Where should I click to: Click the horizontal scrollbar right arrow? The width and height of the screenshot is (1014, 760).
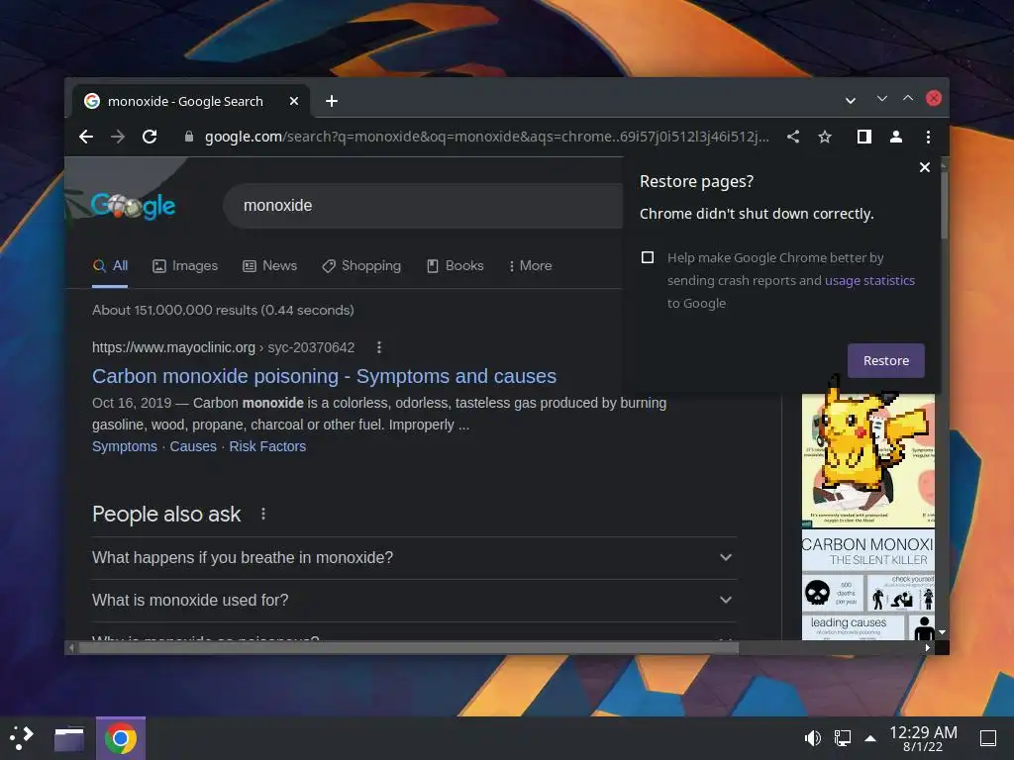coord(927,647)
